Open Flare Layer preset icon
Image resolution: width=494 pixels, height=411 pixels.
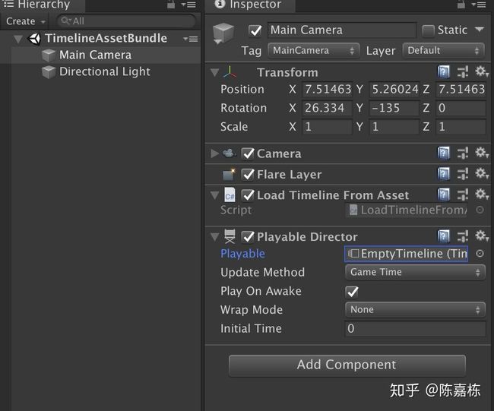463,174
